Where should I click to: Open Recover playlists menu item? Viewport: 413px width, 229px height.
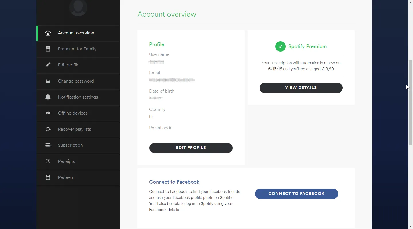(x=78, y=129)
